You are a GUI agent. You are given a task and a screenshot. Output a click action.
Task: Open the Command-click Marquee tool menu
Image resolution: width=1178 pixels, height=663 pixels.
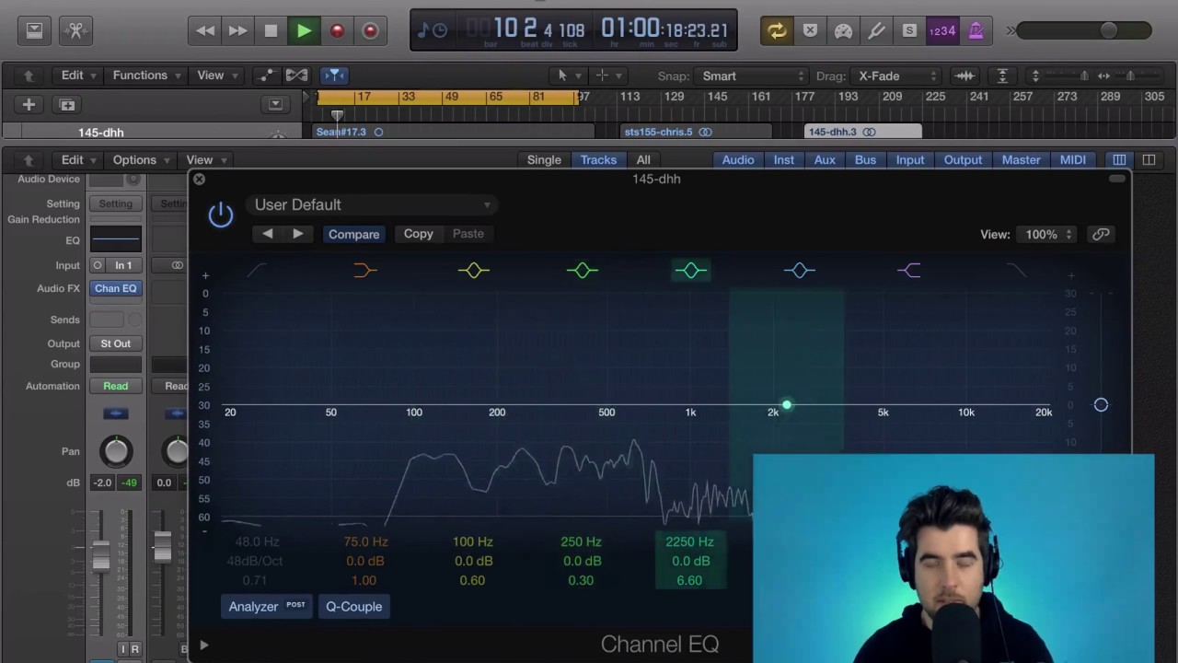(607, 76)
